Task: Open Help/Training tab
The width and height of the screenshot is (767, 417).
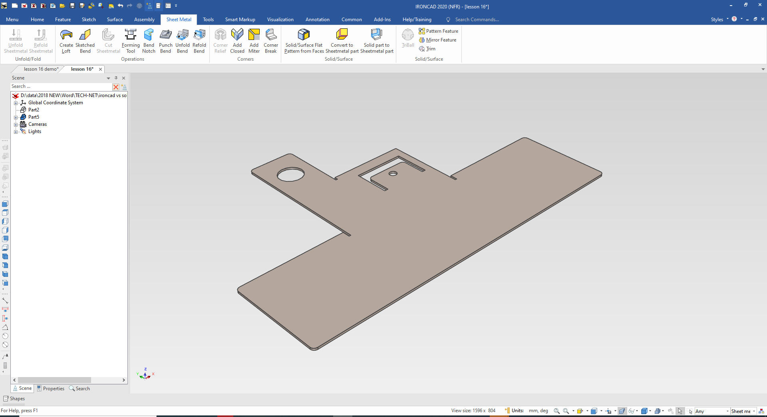Action: coord(417,19)
